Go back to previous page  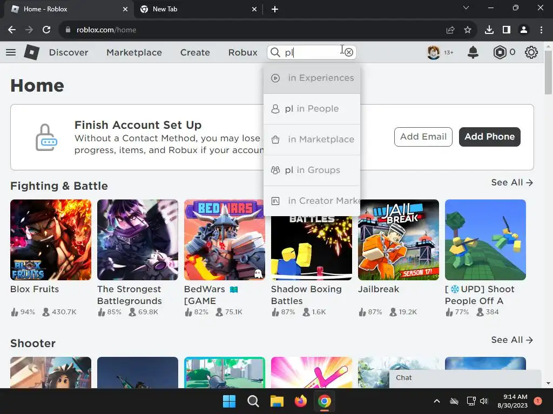[x=12, y=30]
